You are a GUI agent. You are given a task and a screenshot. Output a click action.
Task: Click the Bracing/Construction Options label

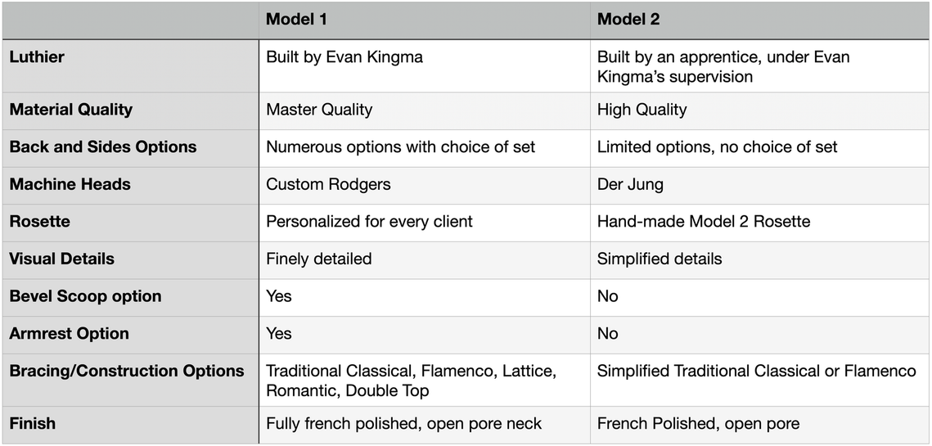[x=127, y=371]
